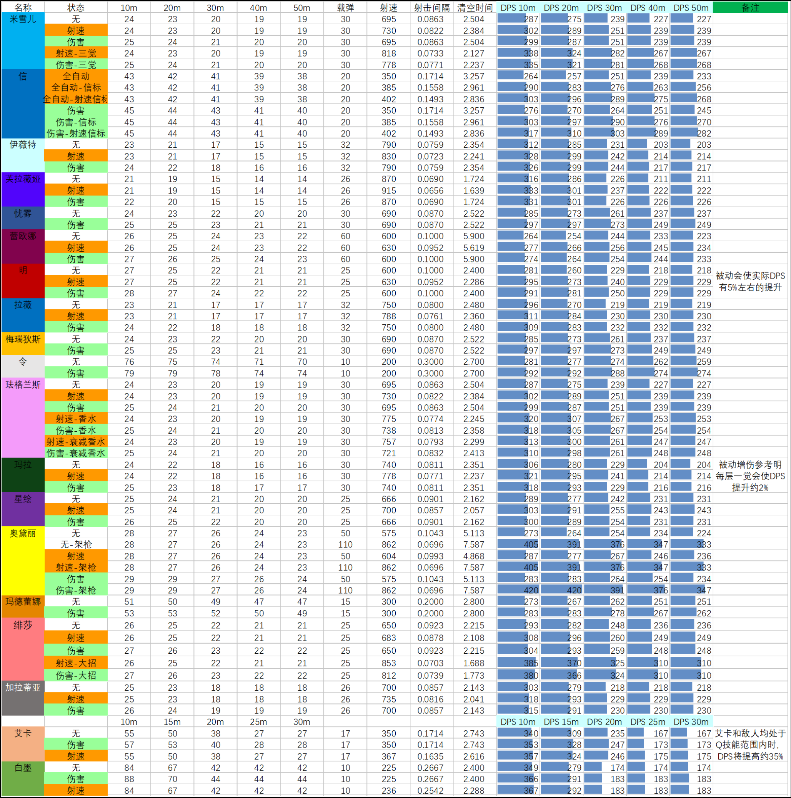Click the note starting 艾卡和敌人均处于
This screenshot has width=791, height=798.
[750, 744]
